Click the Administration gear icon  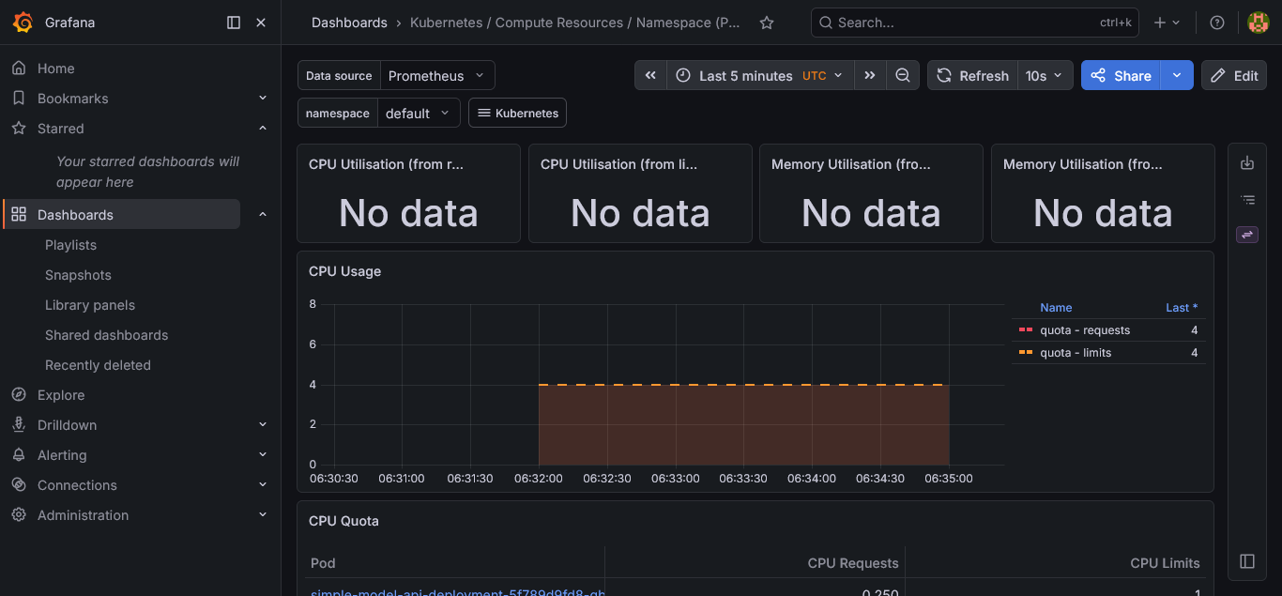[19, 515]
